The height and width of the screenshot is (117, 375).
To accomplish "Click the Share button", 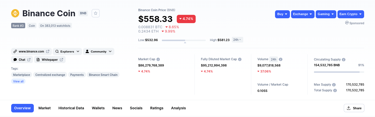I will [x=354, y=108].
